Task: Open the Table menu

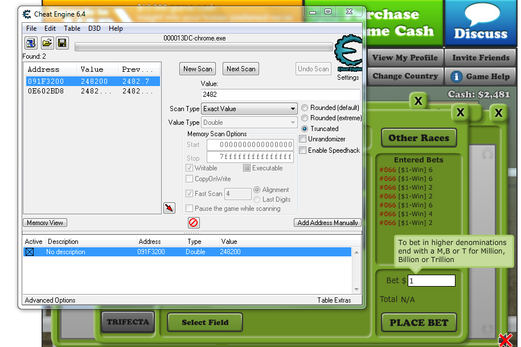Action: (72, 28)
